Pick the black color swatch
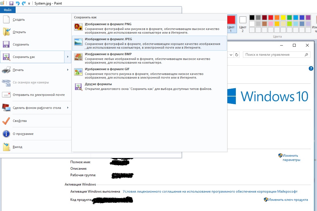317x211 pixels. [x=252, y=18]
